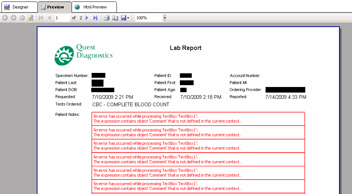This screenshot has width=352, height=194.
Task: Click the Tests Ordered label
Action: pyautogui.click(x=69, y=104)
